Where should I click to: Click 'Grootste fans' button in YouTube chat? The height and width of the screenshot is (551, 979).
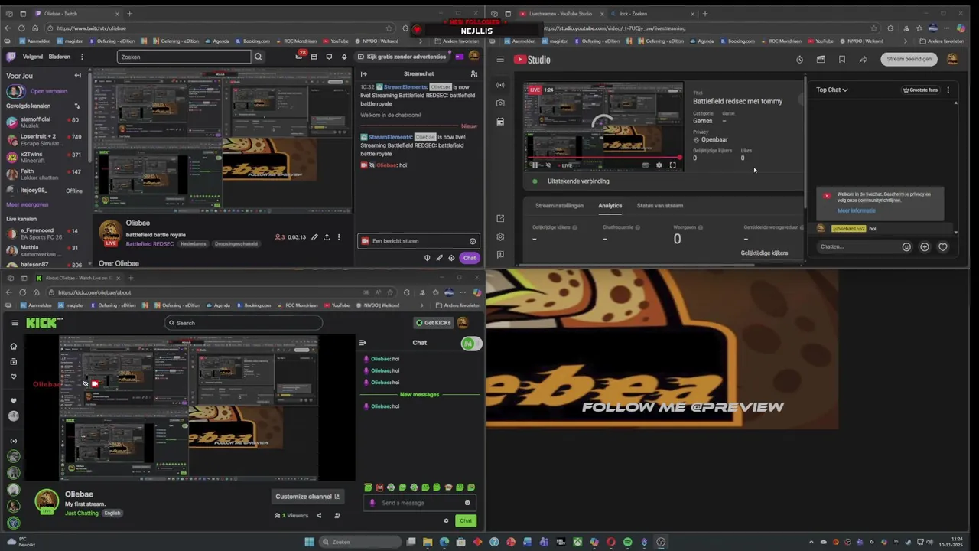click(920, 90)
